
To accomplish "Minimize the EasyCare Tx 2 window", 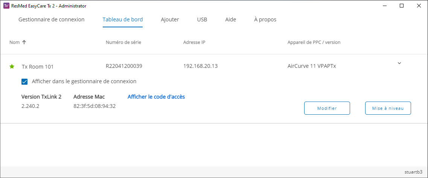I will [385, 6].
